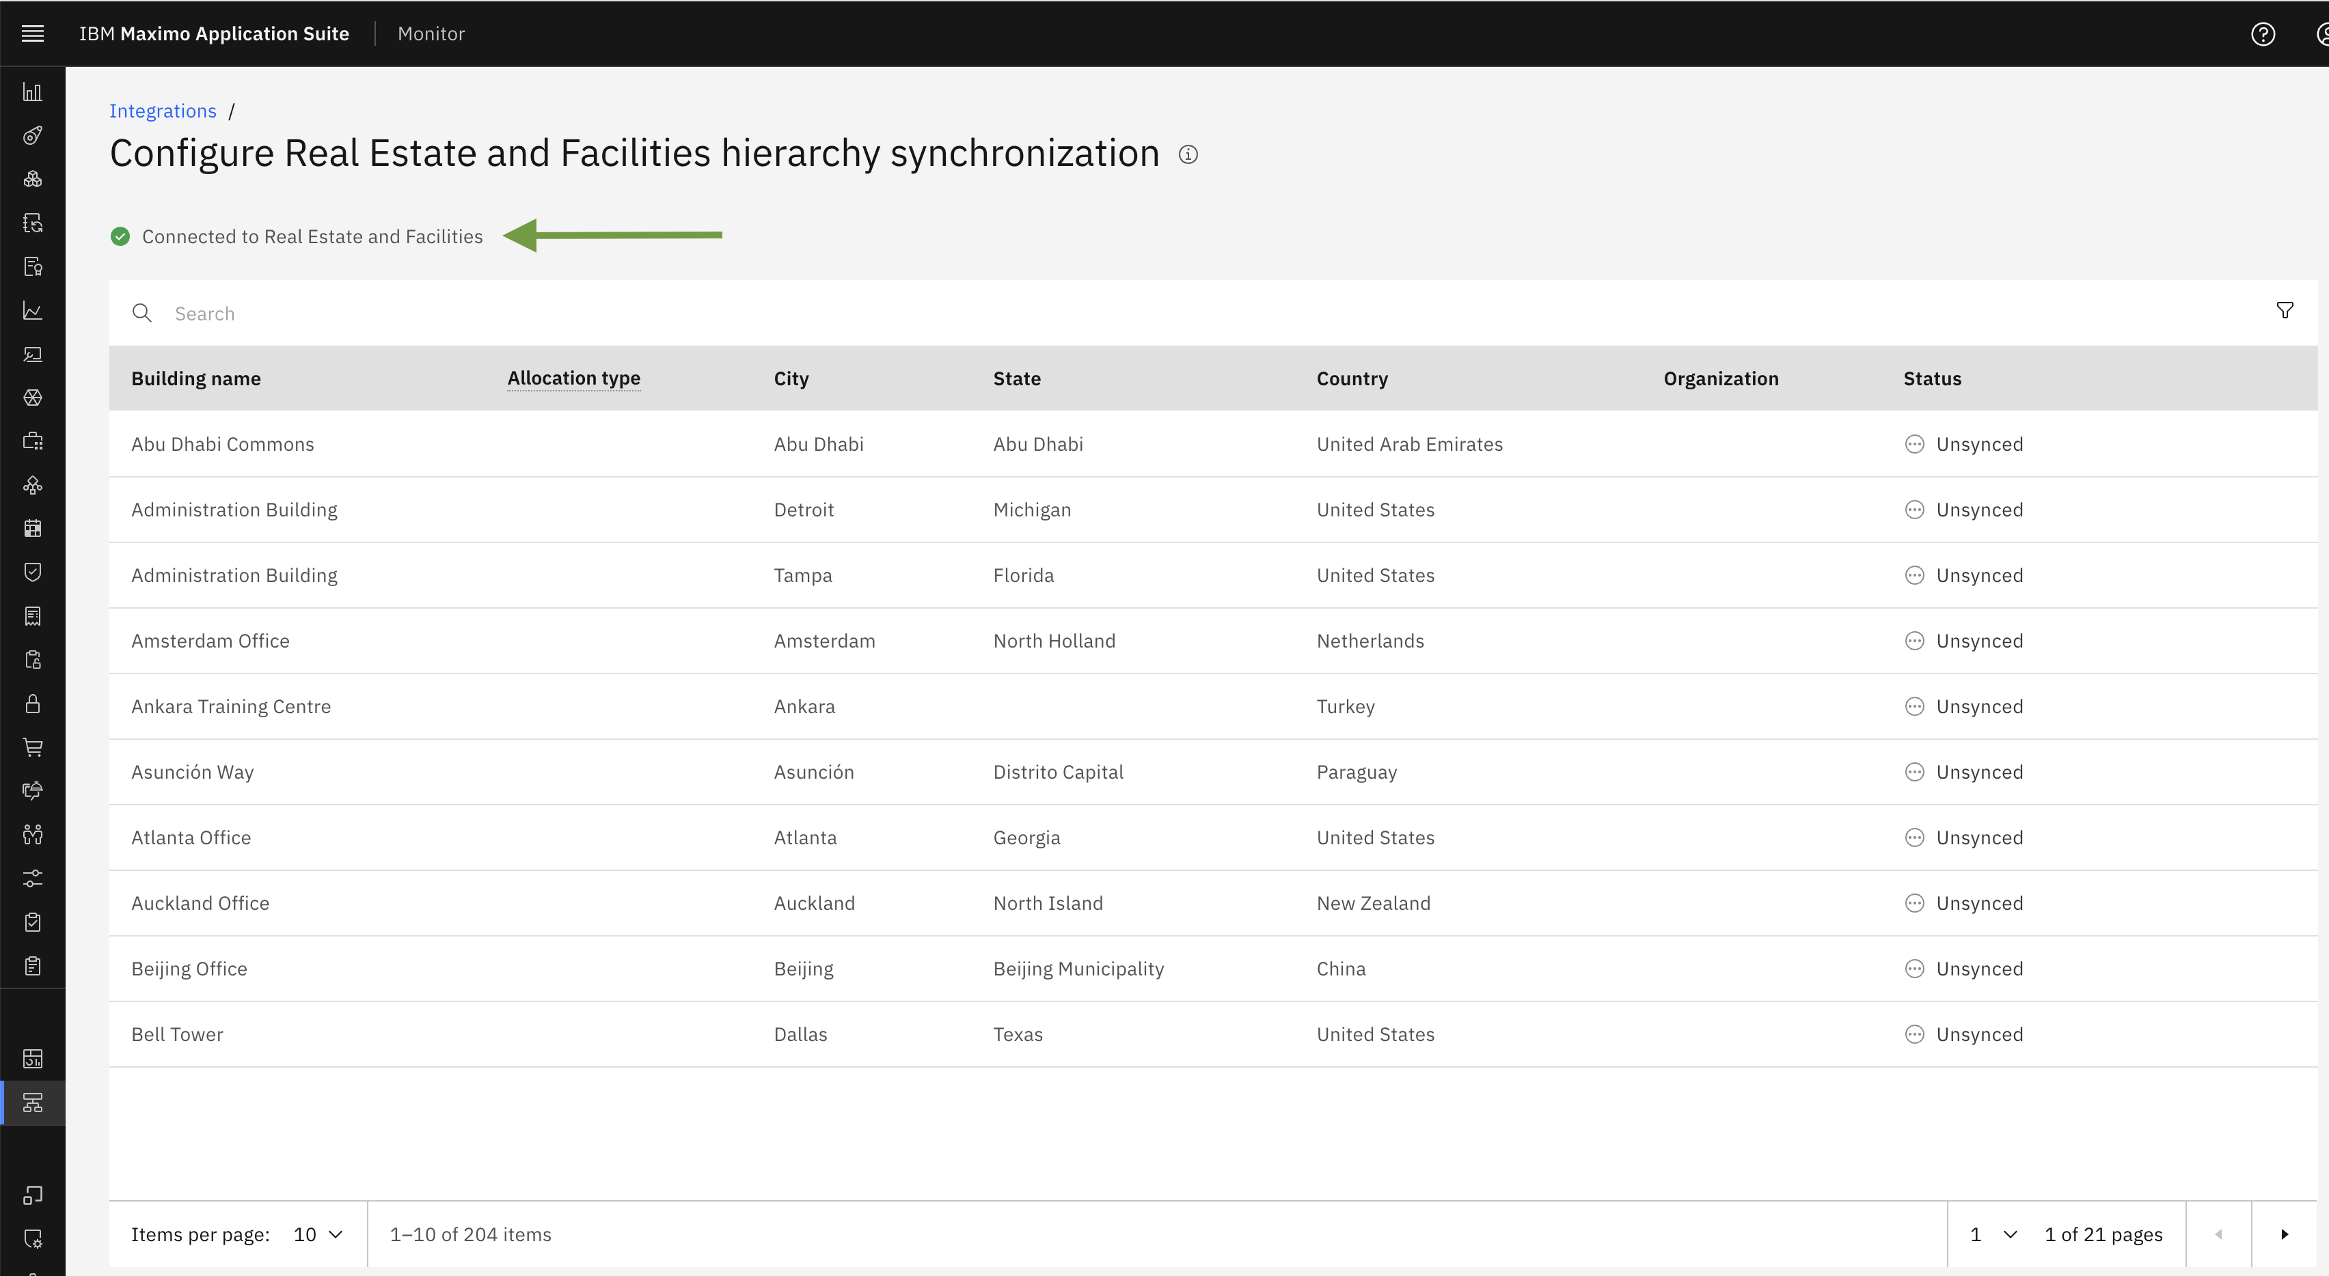Click the Allocation type column header

(x=573, y=378)
